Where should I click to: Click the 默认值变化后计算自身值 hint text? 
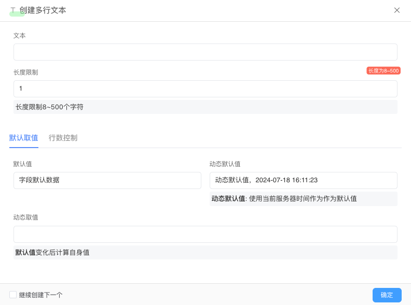click(x=52, y=253)
